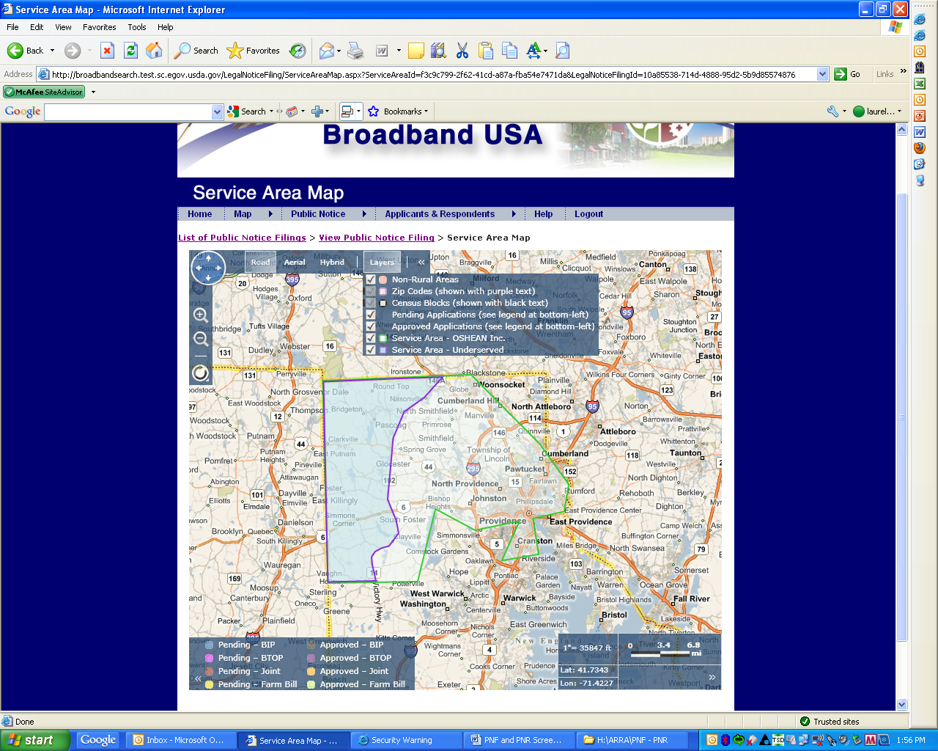Open the Bookmarks dropdown in Google toolbar
The width and height of the screenshot is (938, 751).
(426, 111)
